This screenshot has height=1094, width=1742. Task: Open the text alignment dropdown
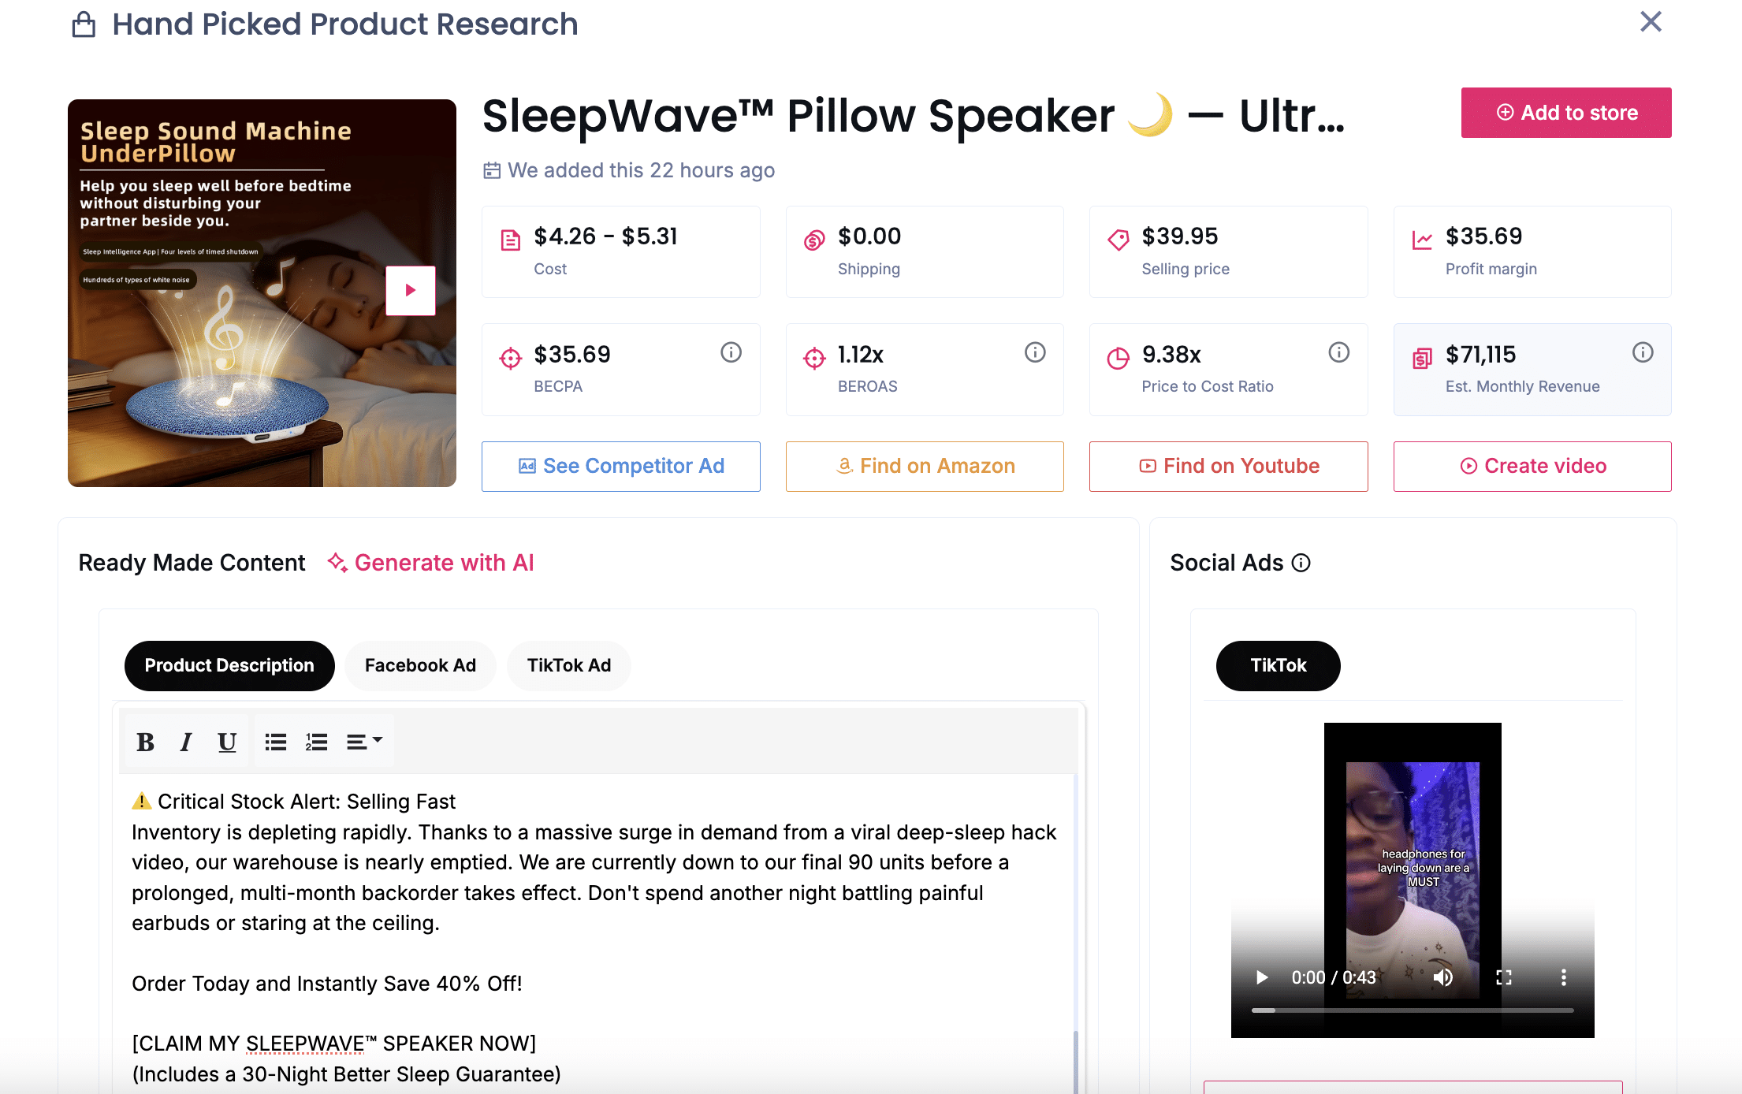coord(363,740)
